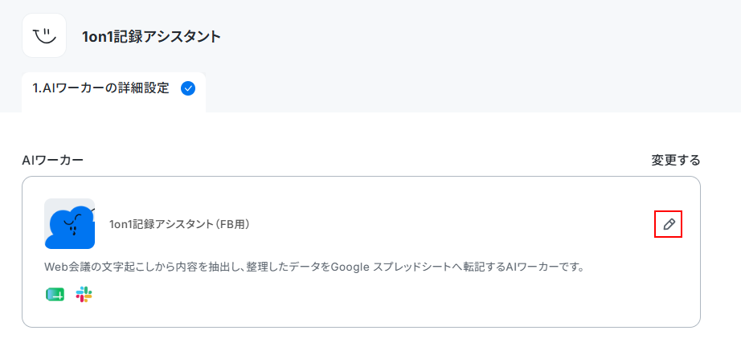Click the 1on1記録アシスタント page title

coord(152,36)
